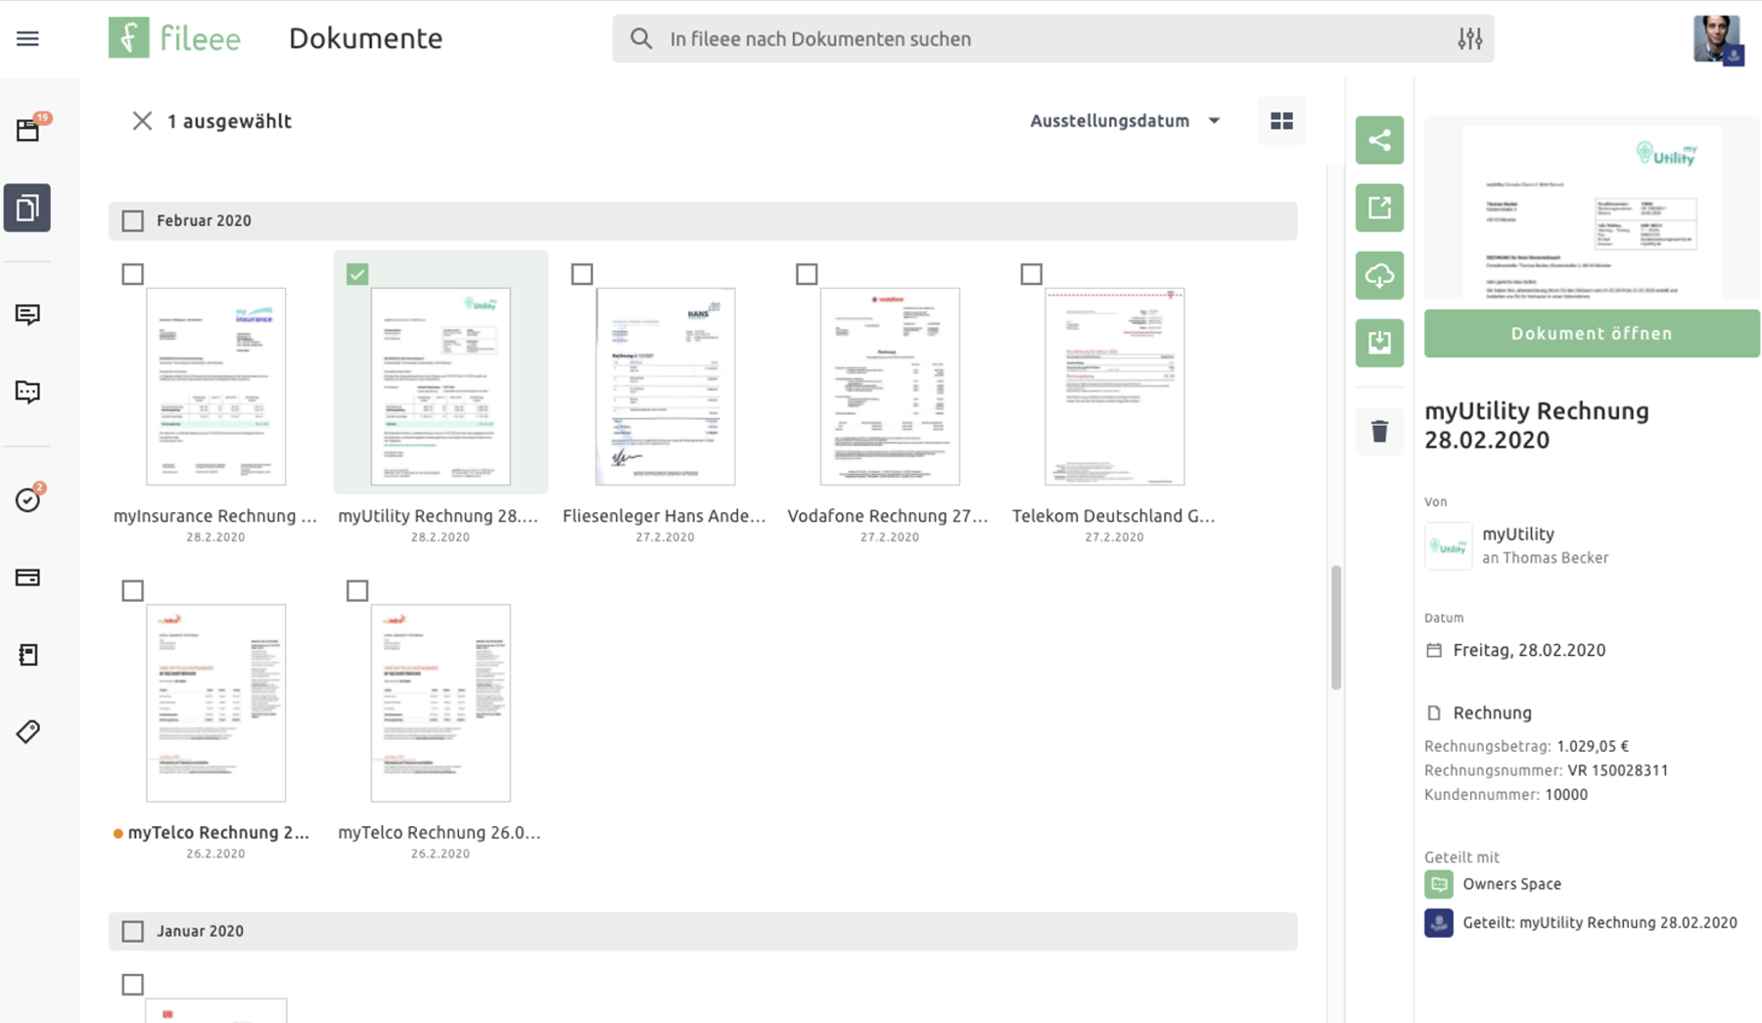Open Ausstellungsdatum sort dropdown

coord(1126,121)
